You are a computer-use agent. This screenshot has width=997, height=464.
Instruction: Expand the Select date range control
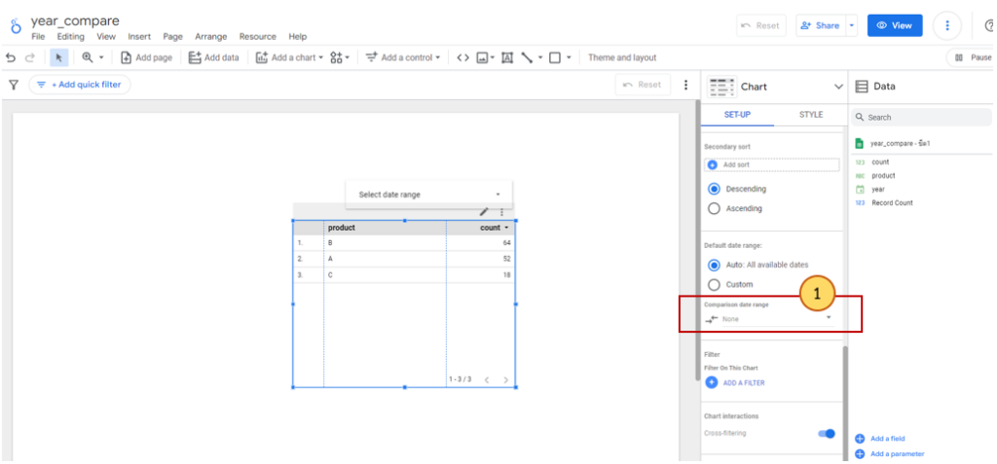428,195
